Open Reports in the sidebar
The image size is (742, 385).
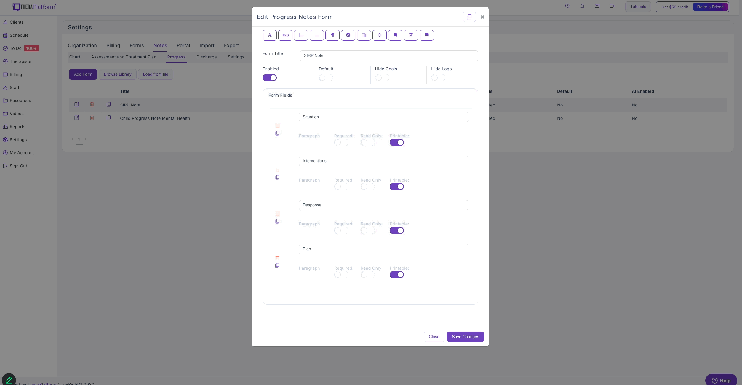click(17, 127)
